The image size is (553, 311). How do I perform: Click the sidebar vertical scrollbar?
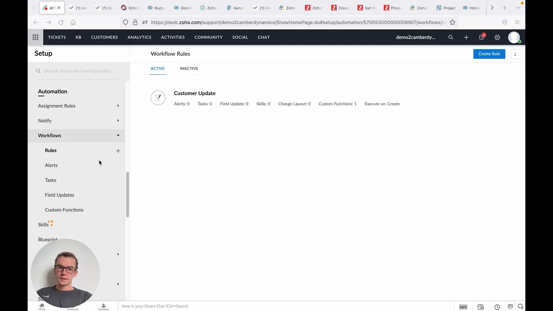[127, 194]
